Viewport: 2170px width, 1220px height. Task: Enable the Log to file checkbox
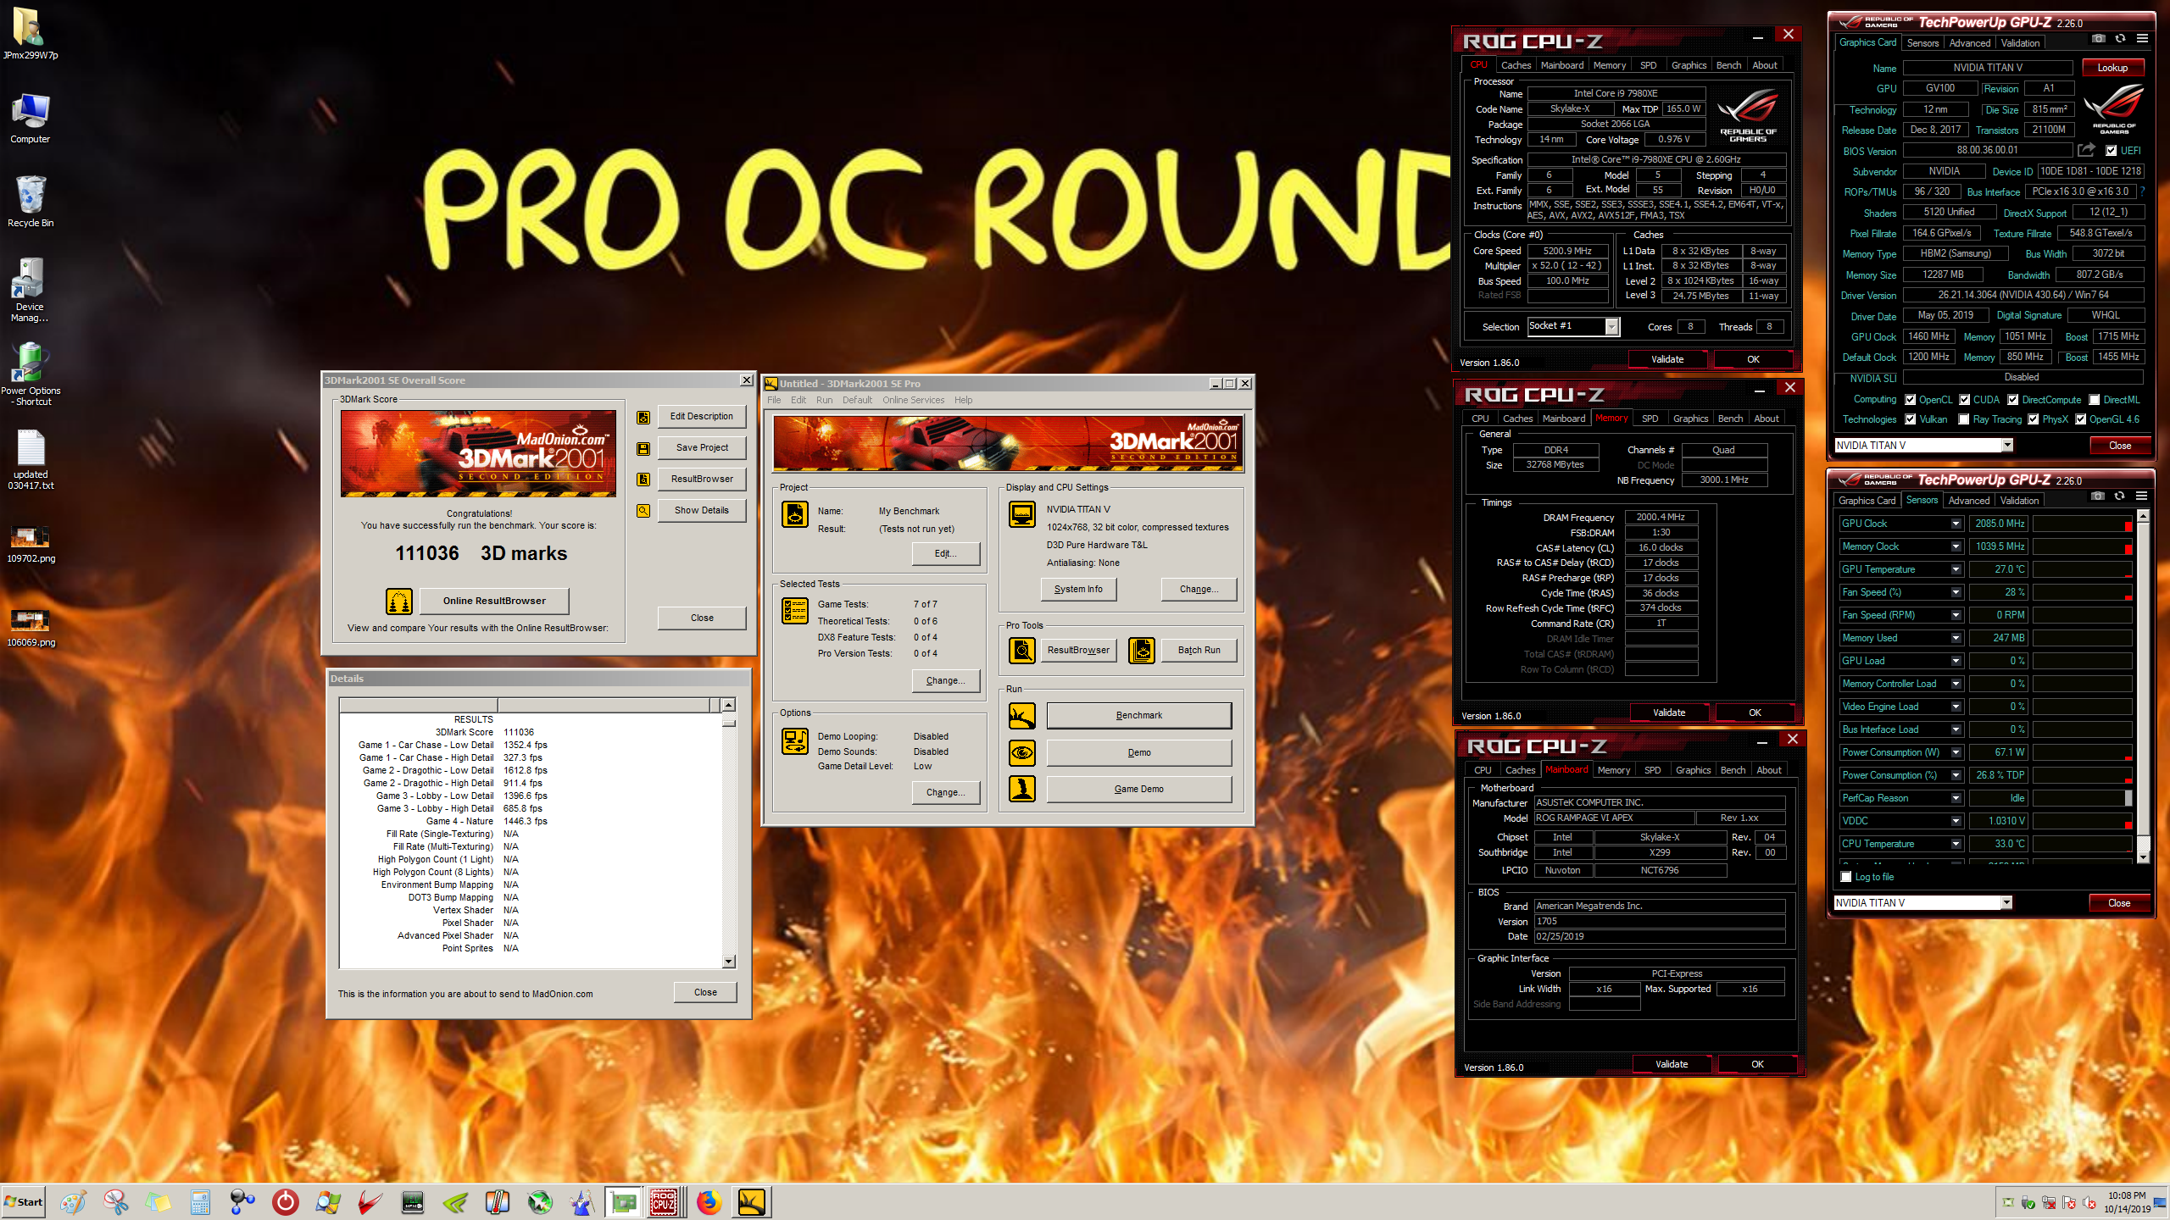pyautogui.click(x=1846, y=877)
